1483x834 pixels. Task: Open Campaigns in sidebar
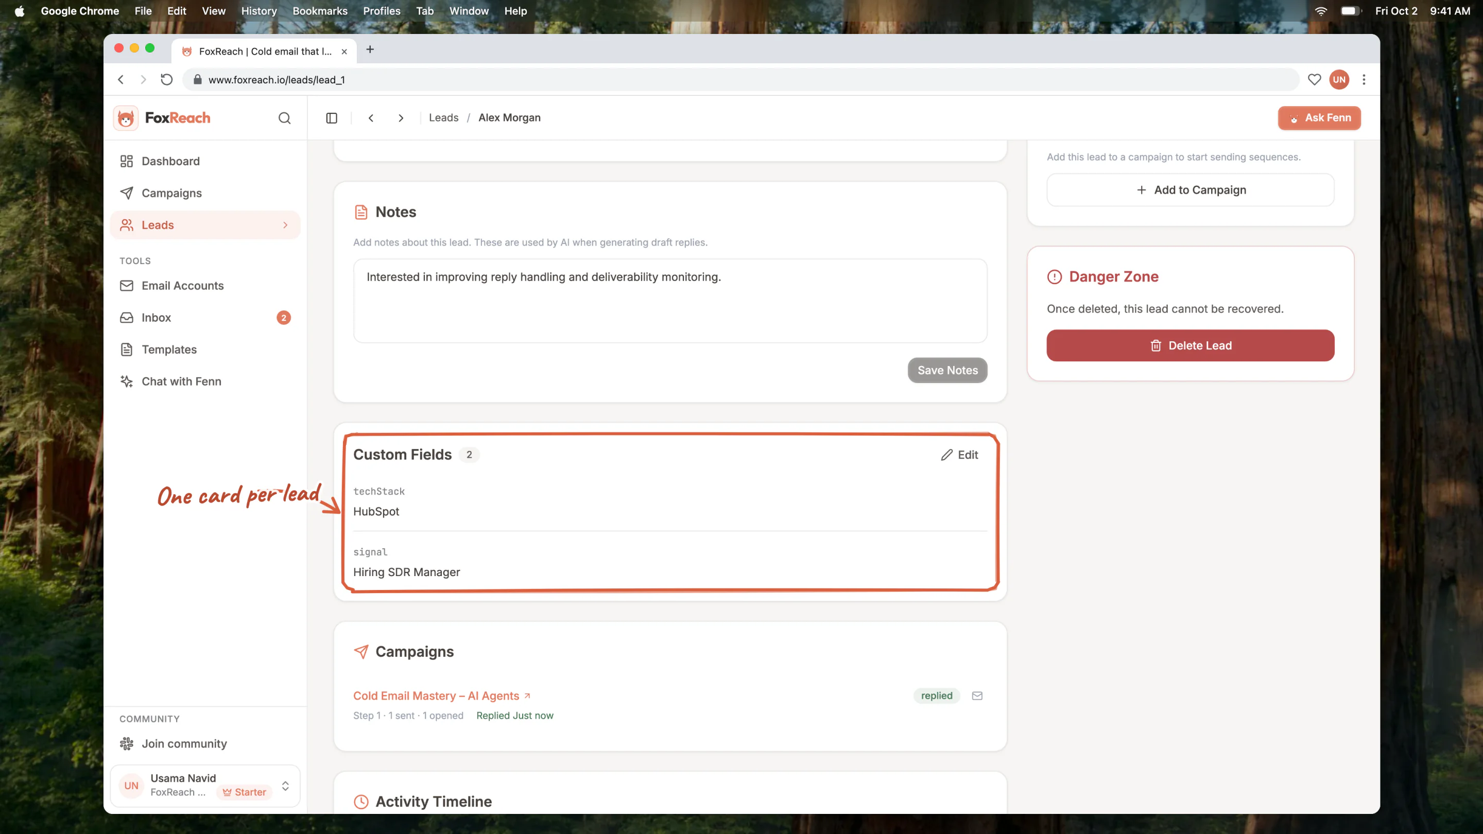click(x=205, y=193)
